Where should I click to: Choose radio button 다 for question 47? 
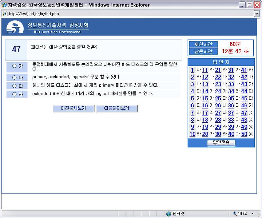[14, 86]
